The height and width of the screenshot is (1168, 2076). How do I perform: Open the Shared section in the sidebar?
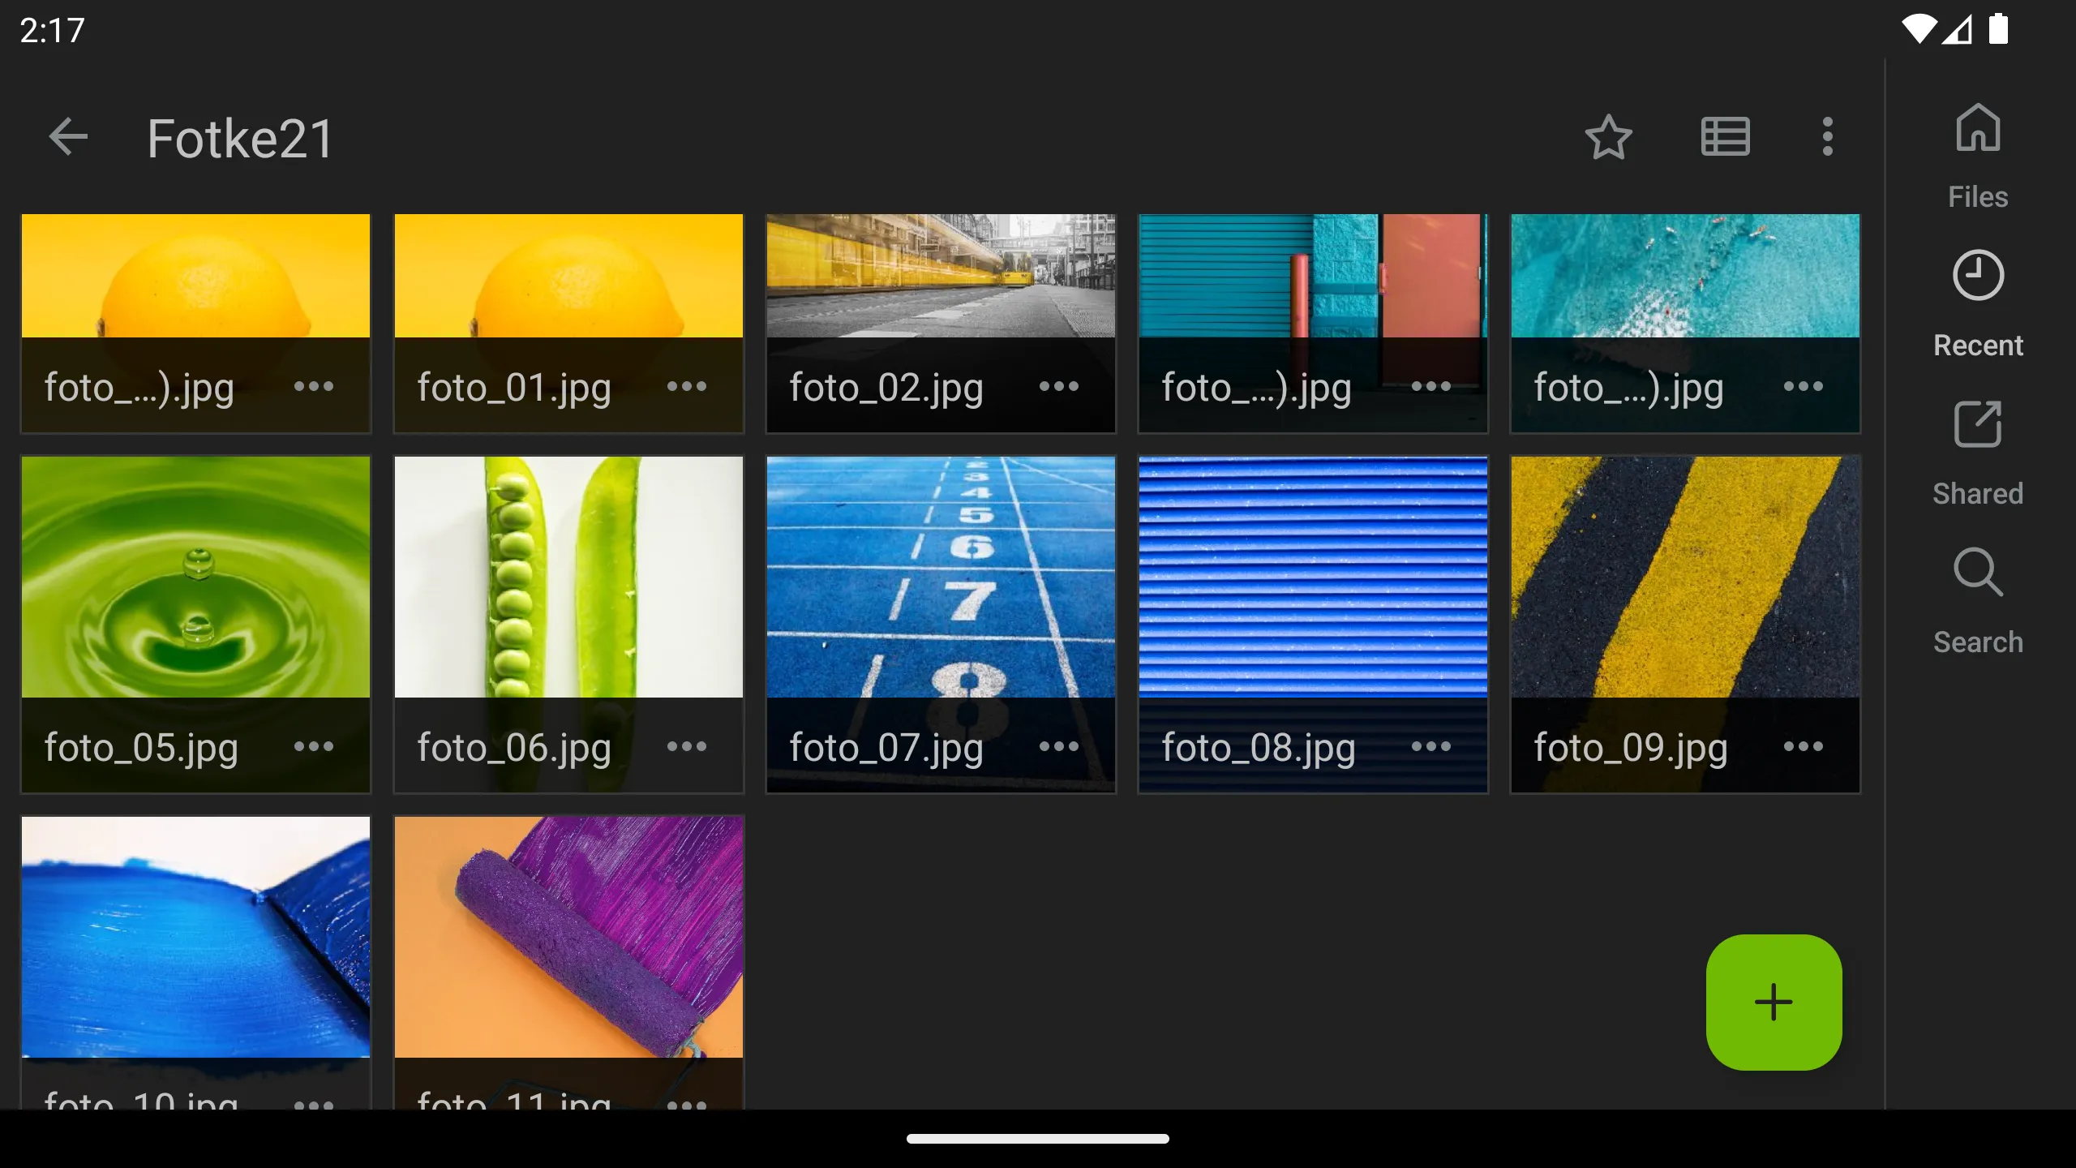(x=1977, y=425)
